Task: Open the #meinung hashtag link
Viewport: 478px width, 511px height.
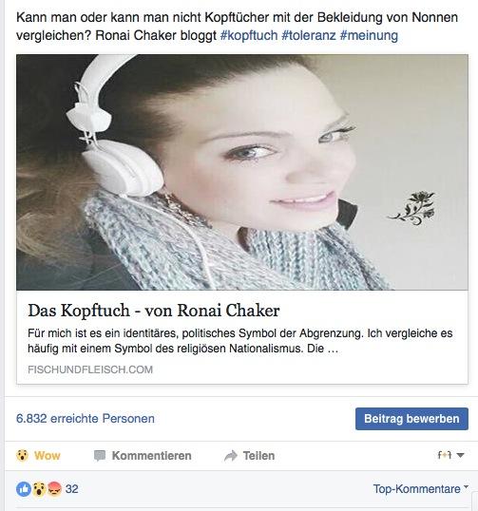Action: 369,35
